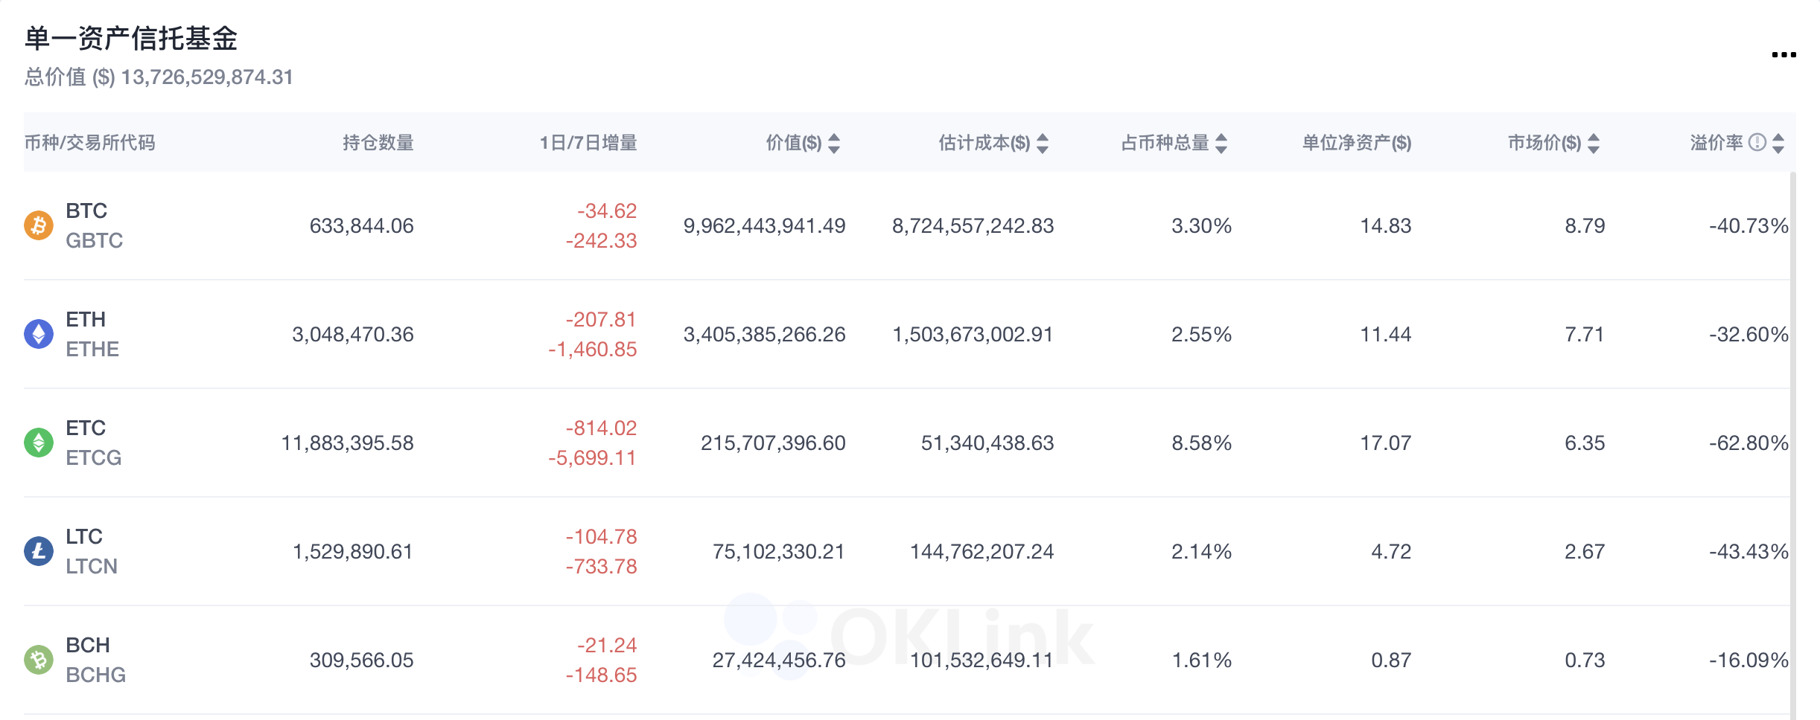
Task: Click the table's vertical scrollbar
Action: (1793, 445)
